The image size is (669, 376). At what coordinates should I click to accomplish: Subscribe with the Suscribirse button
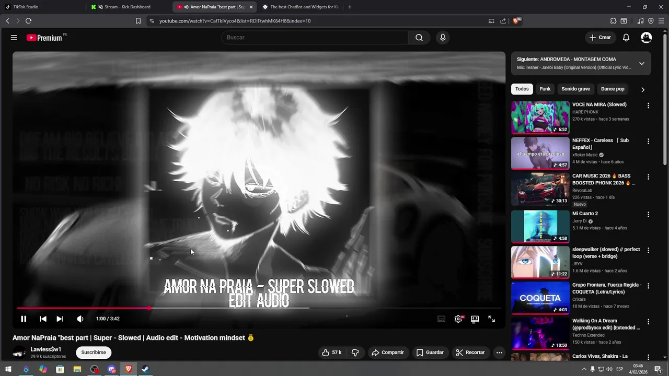point(94,352)
